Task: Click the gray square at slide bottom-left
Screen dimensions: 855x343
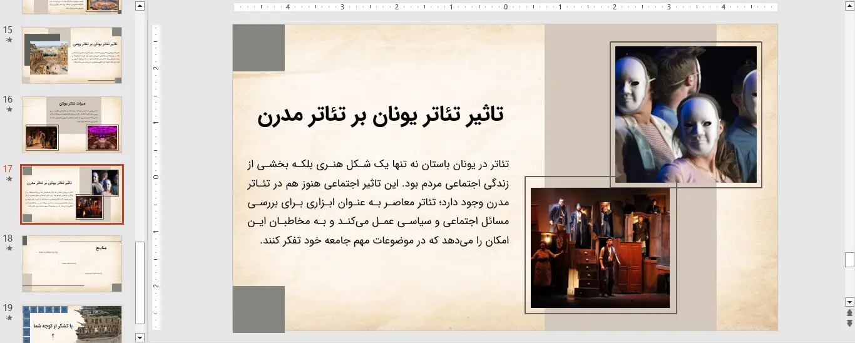Action: [259, 308]
